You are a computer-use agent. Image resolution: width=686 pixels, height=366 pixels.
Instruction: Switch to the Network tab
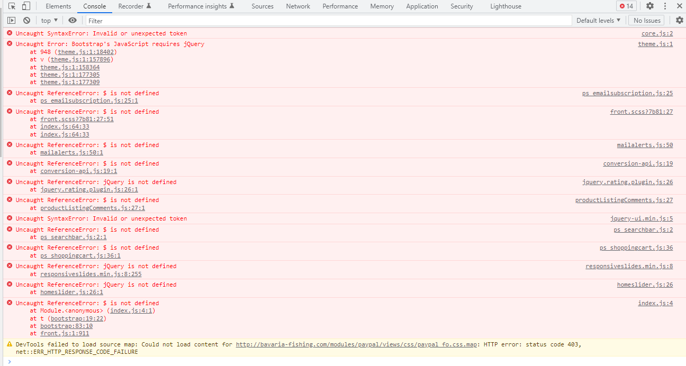click(x=298, y=6)
